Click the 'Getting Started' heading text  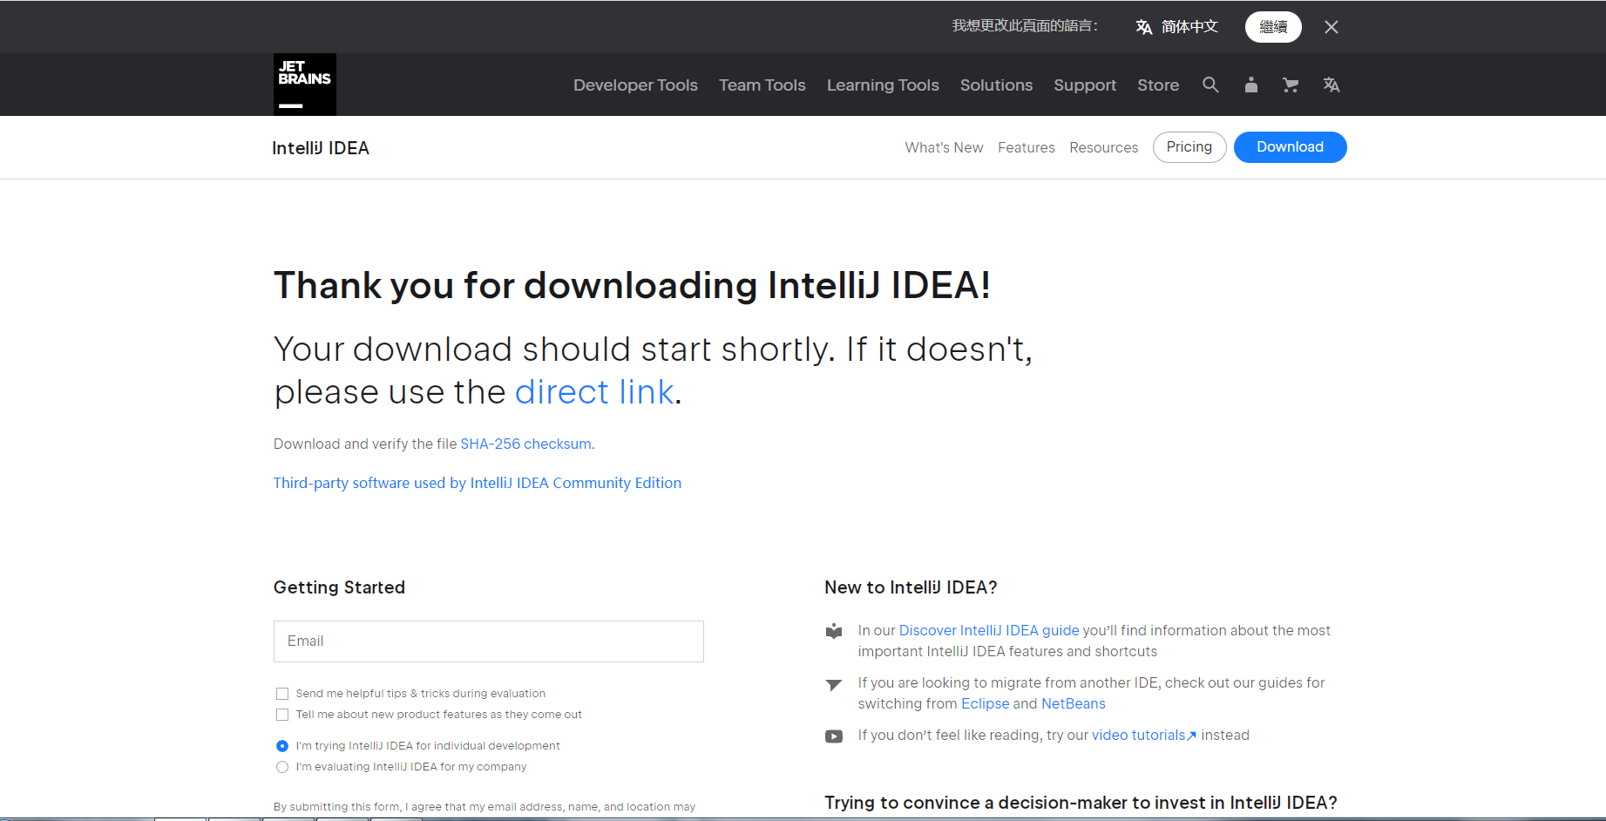pyautogui.click(x=339, y=587)
